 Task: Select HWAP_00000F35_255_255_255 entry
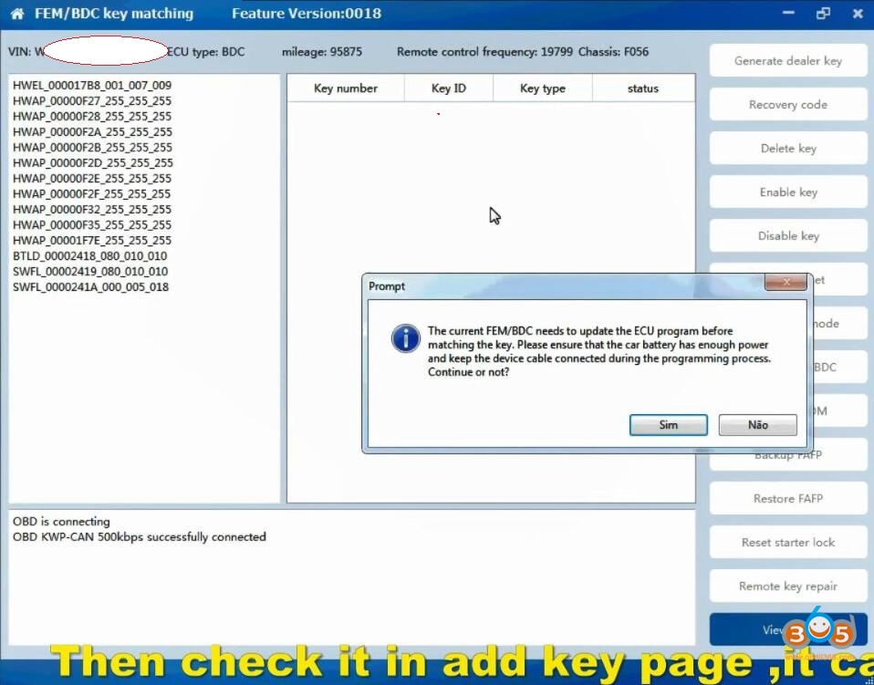click(92, 225)
